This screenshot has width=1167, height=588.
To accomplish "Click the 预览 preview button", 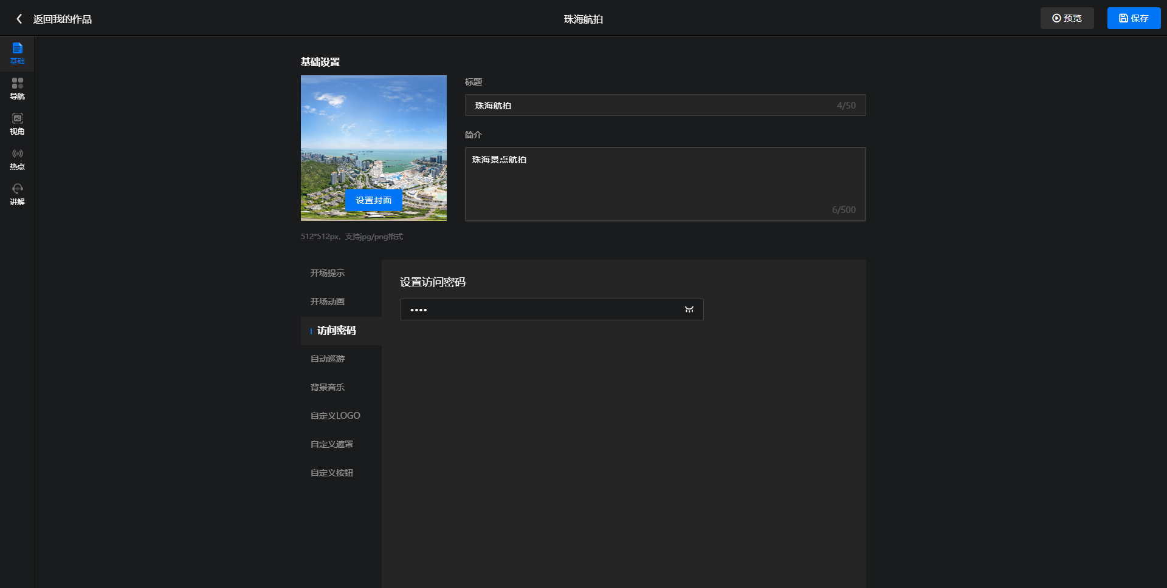I will [x=1067, y=18].
